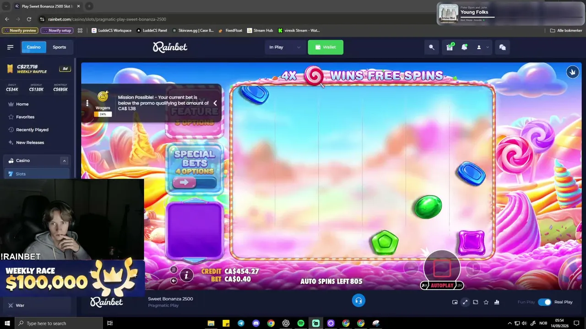The width and height of the screenshot is (586, 329).
Task: Open a new browser tab
Action: pos(89,6)
